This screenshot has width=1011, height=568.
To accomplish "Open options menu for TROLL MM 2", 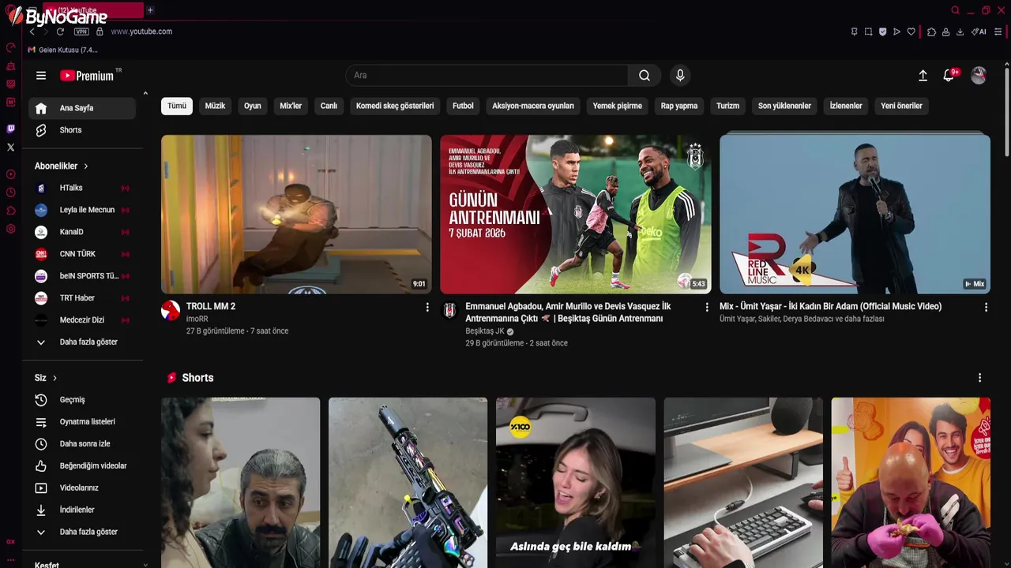I will [x=427, y=307].
